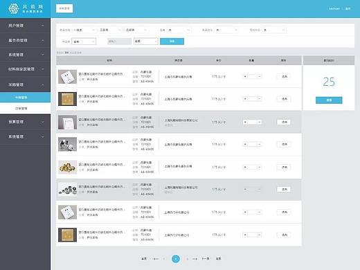Open the white socket thumbnail in first row

point(67,77)
